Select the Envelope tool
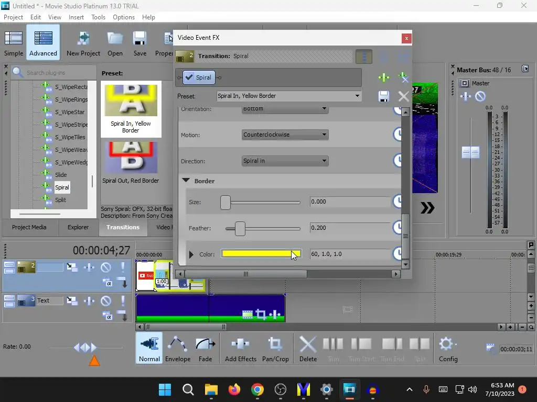 point(178,349)
